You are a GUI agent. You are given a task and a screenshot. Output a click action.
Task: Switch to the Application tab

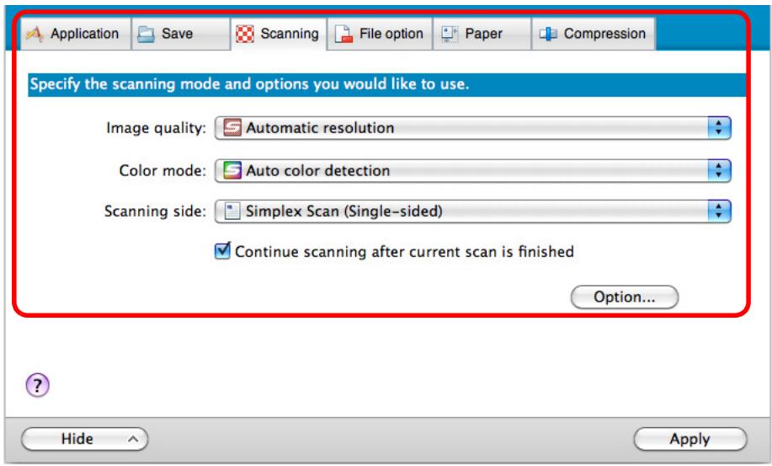(x=75, y=34)
